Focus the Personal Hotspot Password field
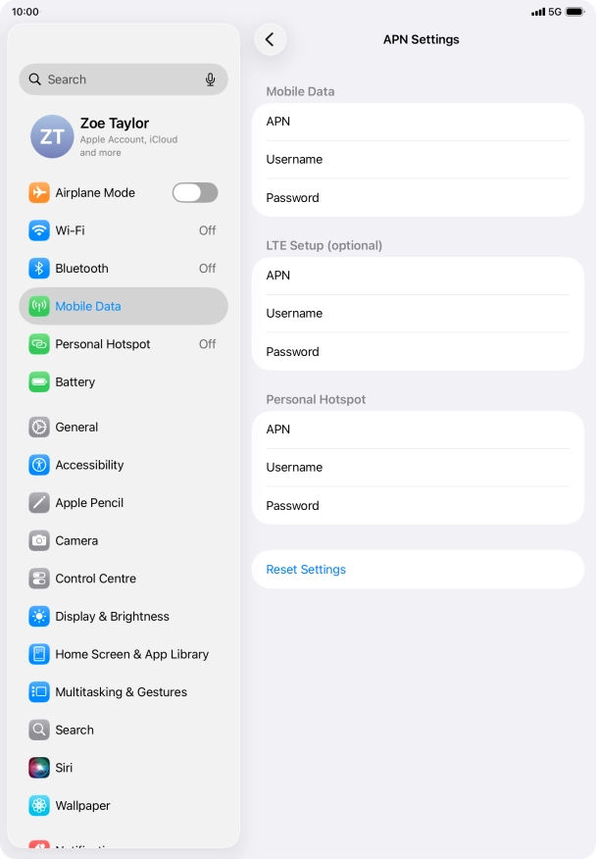The image size is (596, 859). coord(418,506)
